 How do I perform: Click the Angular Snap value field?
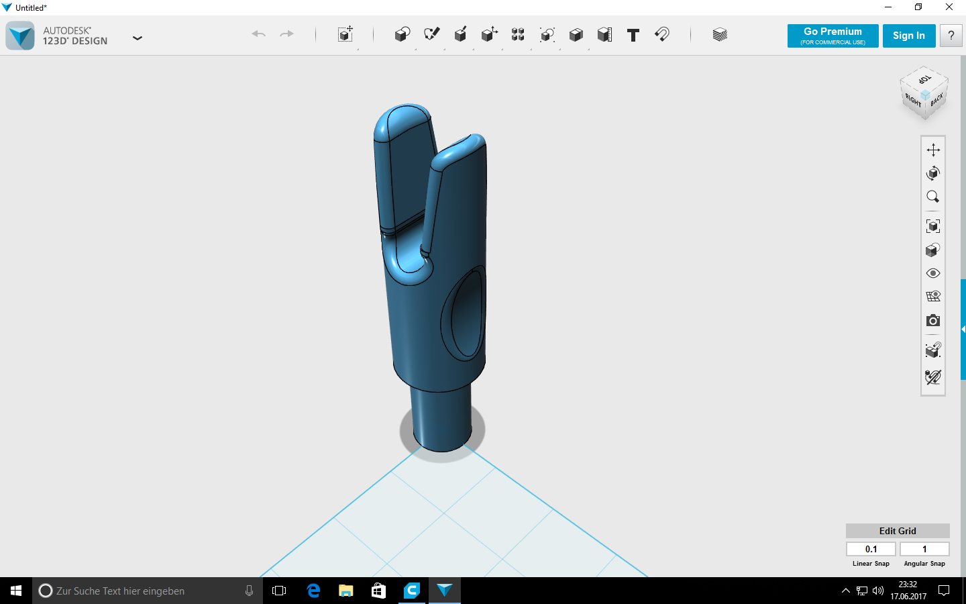click(x=924, y=549)
